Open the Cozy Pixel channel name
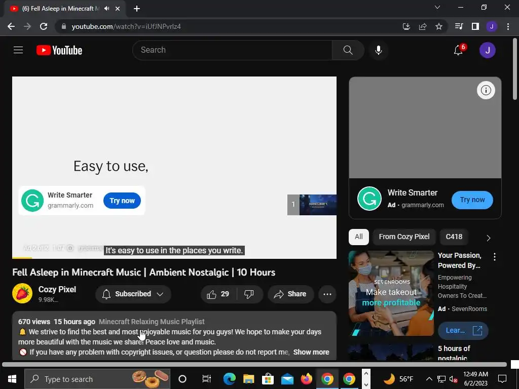Screen dimensions: 519x389 [x=57, y=289]
